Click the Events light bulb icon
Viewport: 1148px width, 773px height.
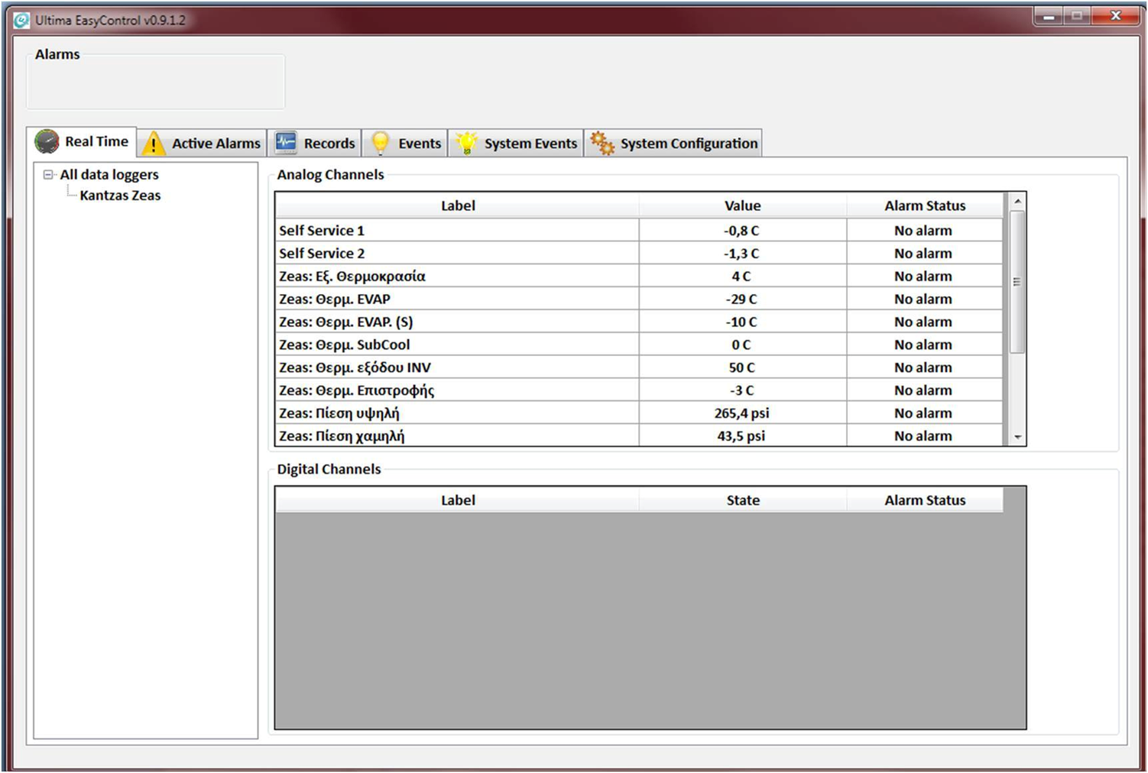pos(380,143)
